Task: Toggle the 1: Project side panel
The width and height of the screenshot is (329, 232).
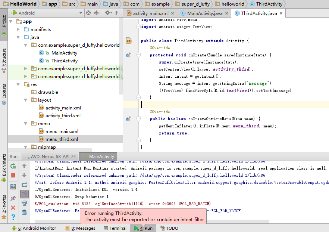Action: (4, 25)
